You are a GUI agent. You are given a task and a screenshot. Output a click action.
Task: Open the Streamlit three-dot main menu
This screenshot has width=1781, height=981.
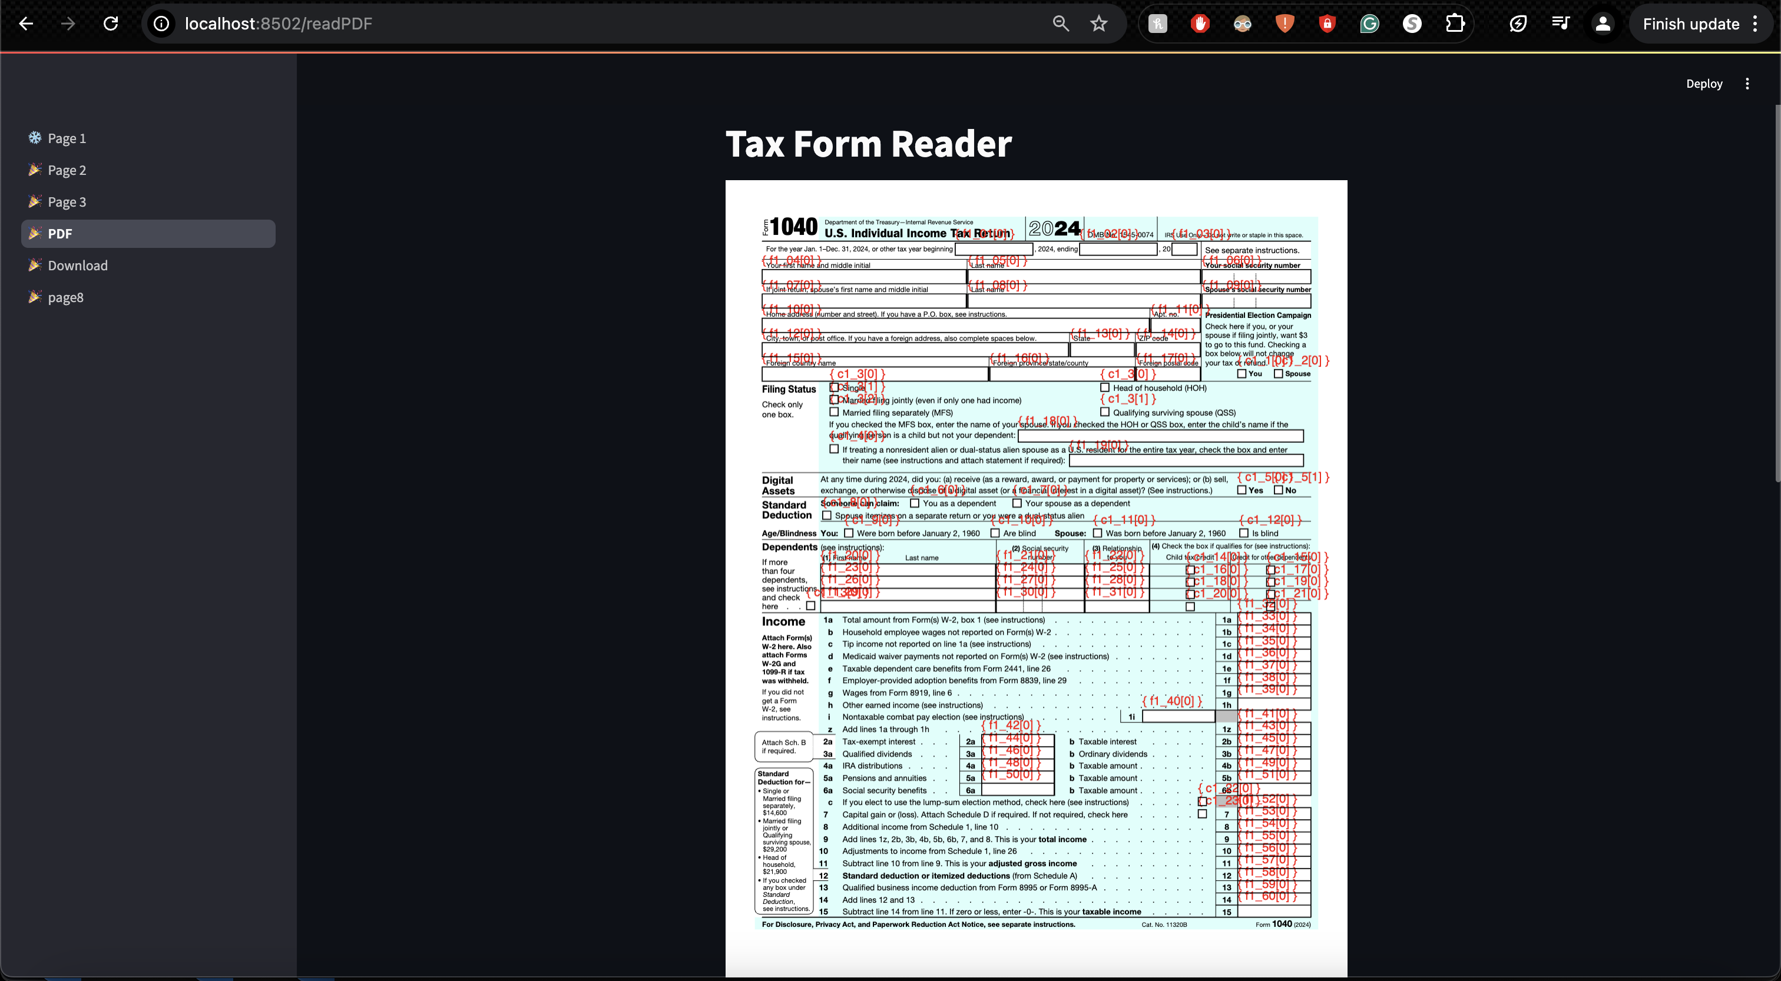(1747, 84)
